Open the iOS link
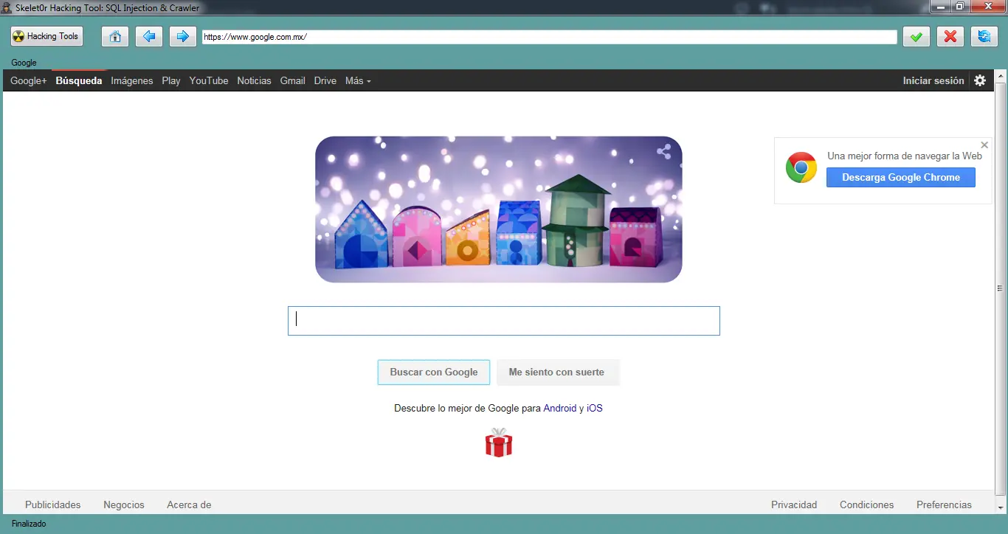This screenshot has height=534, width=1008. coord(595,408)
